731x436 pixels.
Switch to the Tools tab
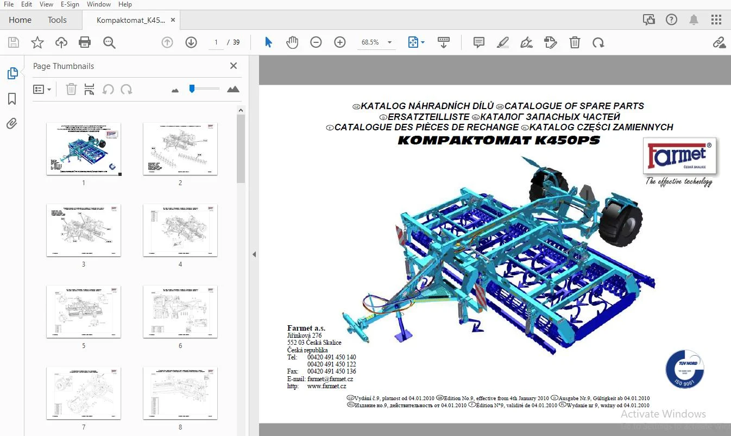point(57,20)
